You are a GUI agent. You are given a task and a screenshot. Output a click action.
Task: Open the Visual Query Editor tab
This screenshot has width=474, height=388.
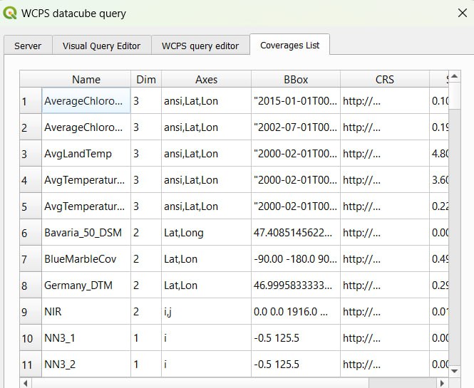(x=101, y=46)
